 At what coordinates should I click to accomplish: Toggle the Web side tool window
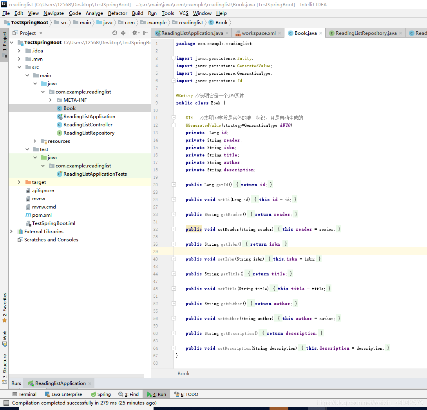pyautogui.click(x=5, y=338)
